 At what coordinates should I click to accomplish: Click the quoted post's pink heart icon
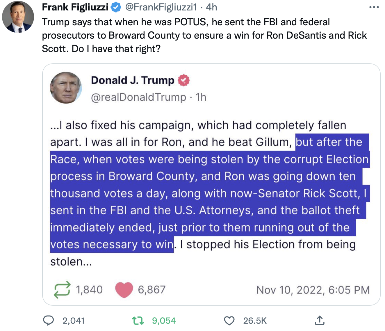(x=124, y=290)
